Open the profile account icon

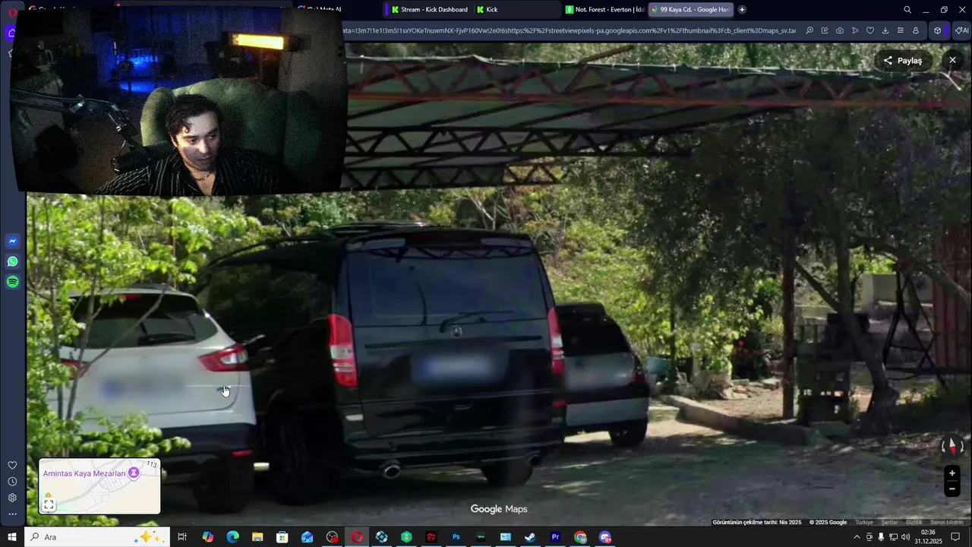916,30
